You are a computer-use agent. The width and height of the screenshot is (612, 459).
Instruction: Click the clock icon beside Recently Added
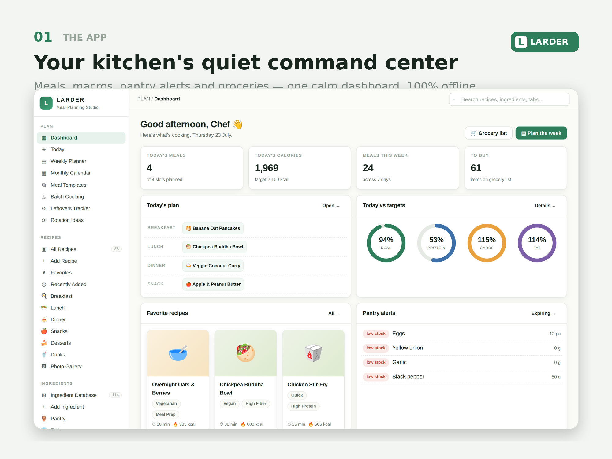(44, 285)
